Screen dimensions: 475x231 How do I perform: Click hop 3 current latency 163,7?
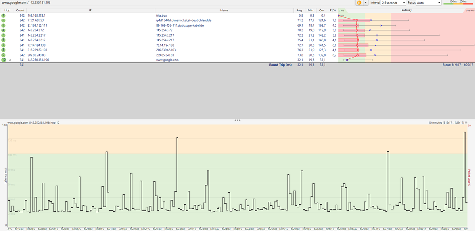tap(322, 25)
